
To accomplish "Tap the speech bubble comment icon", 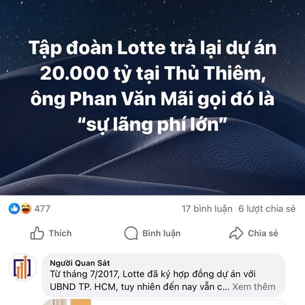I will (131, 233).
